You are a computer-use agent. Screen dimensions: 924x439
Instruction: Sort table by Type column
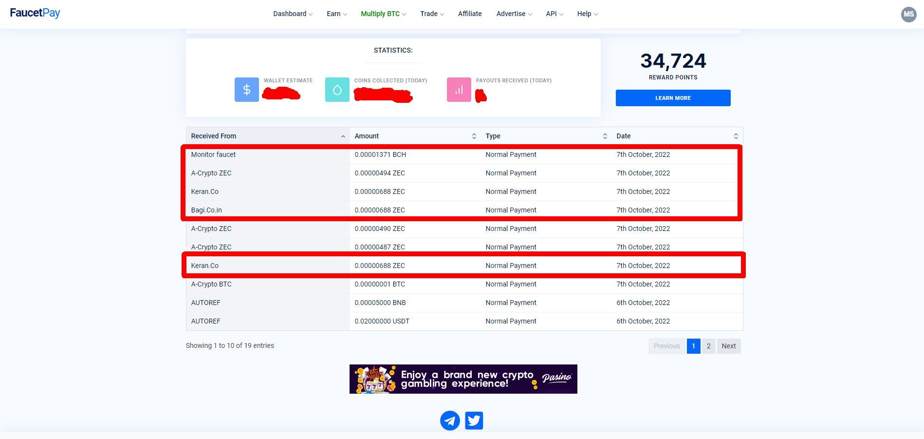coord(546,136)
